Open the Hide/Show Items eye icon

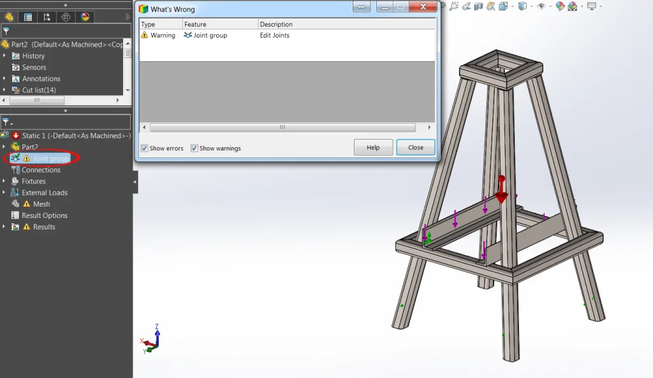point(542,6)
